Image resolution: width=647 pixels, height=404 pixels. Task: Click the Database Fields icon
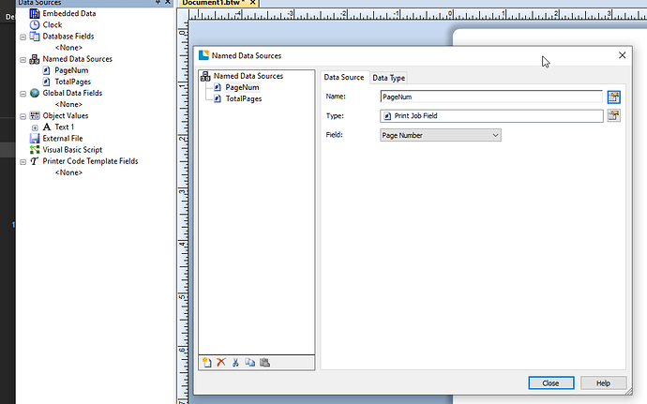35,37
